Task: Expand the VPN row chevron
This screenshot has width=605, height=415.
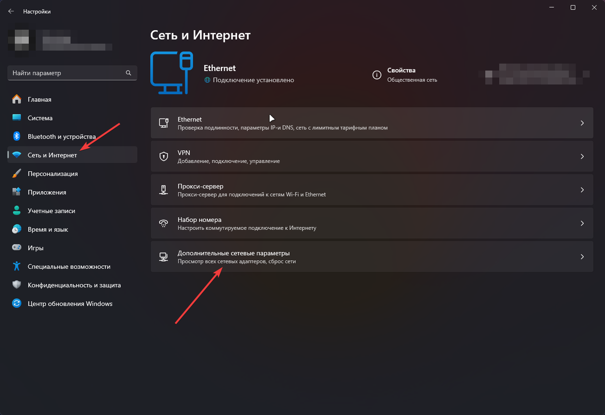Action: tap(582, 157)
